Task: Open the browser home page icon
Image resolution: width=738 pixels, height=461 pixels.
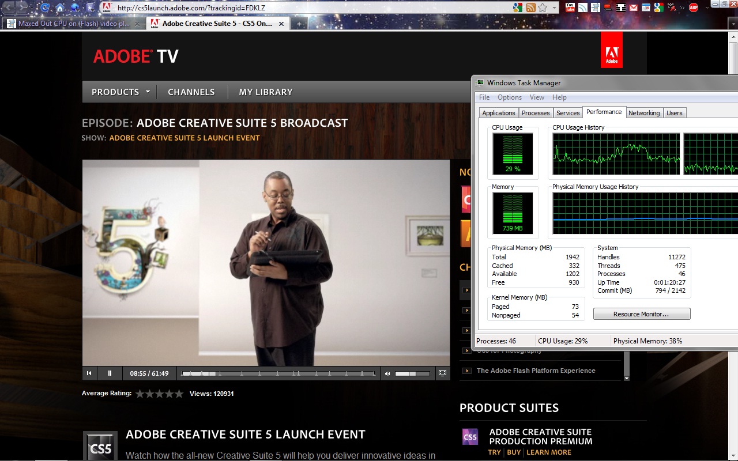Action: click(60, 8)
